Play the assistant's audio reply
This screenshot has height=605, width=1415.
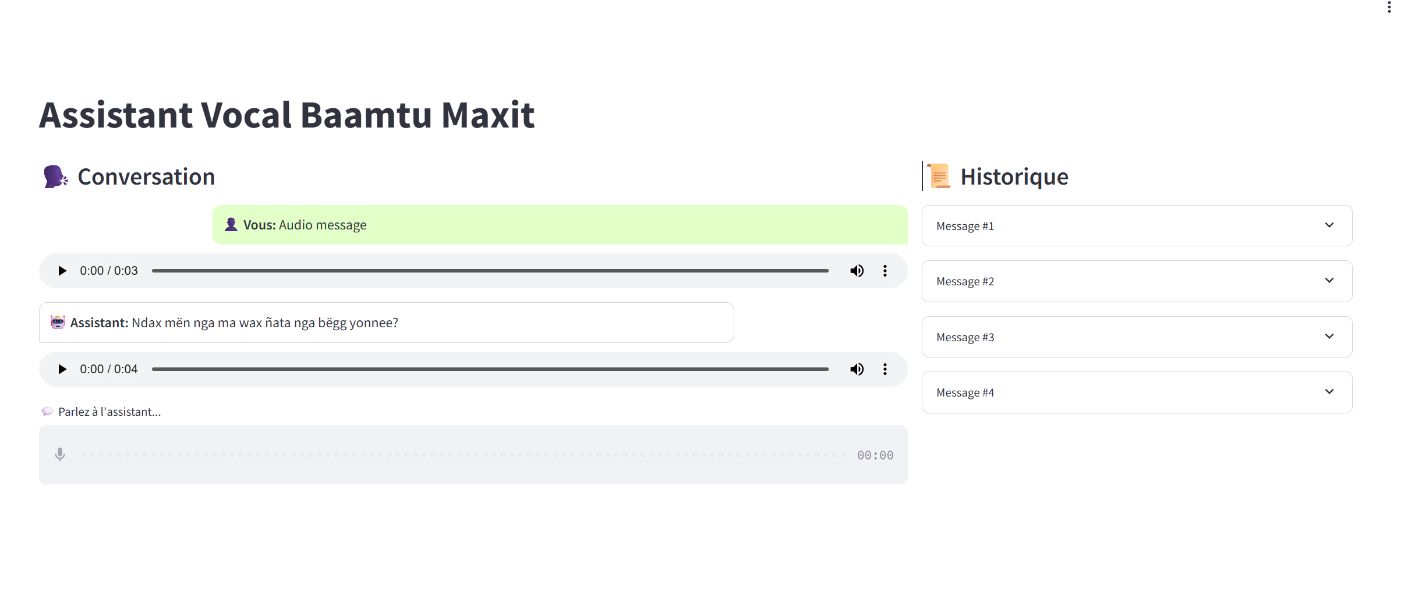(x=62, y=369)
